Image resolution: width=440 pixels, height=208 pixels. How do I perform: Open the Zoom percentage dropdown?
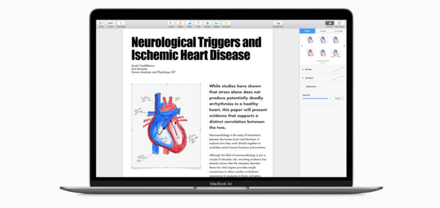[x=111, y=23]
